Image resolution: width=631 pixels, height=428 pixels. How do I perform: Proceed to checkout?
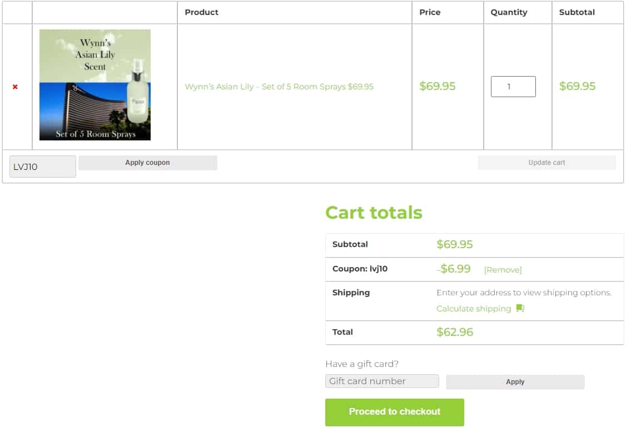coord(394,412)
